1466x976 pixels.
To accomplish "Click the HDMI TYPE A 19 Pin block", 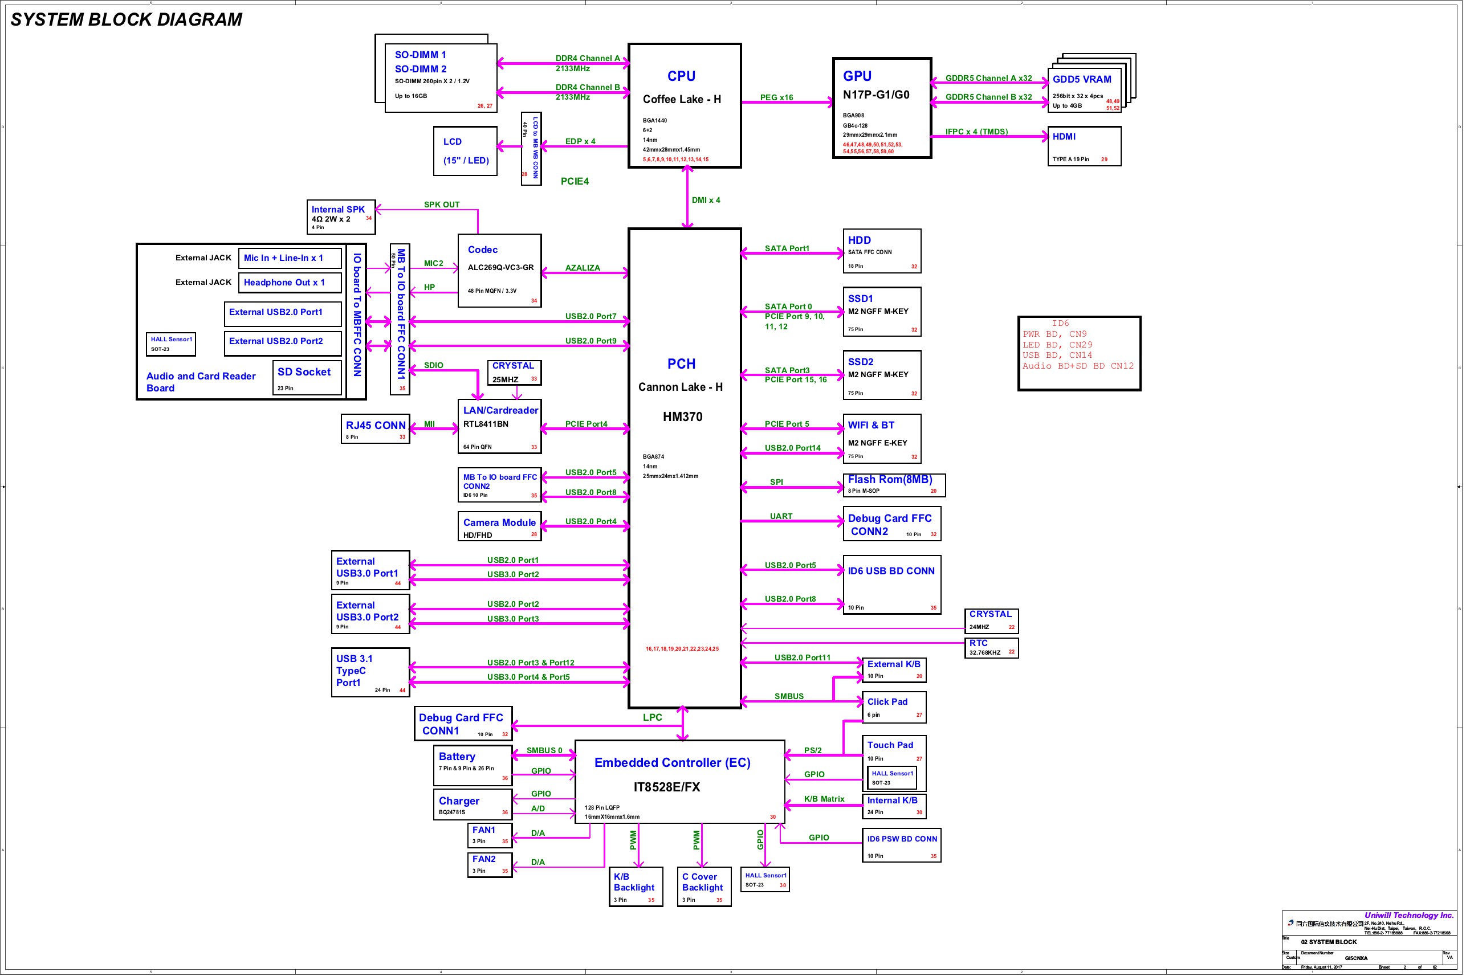I will [x=1085, y=146].
